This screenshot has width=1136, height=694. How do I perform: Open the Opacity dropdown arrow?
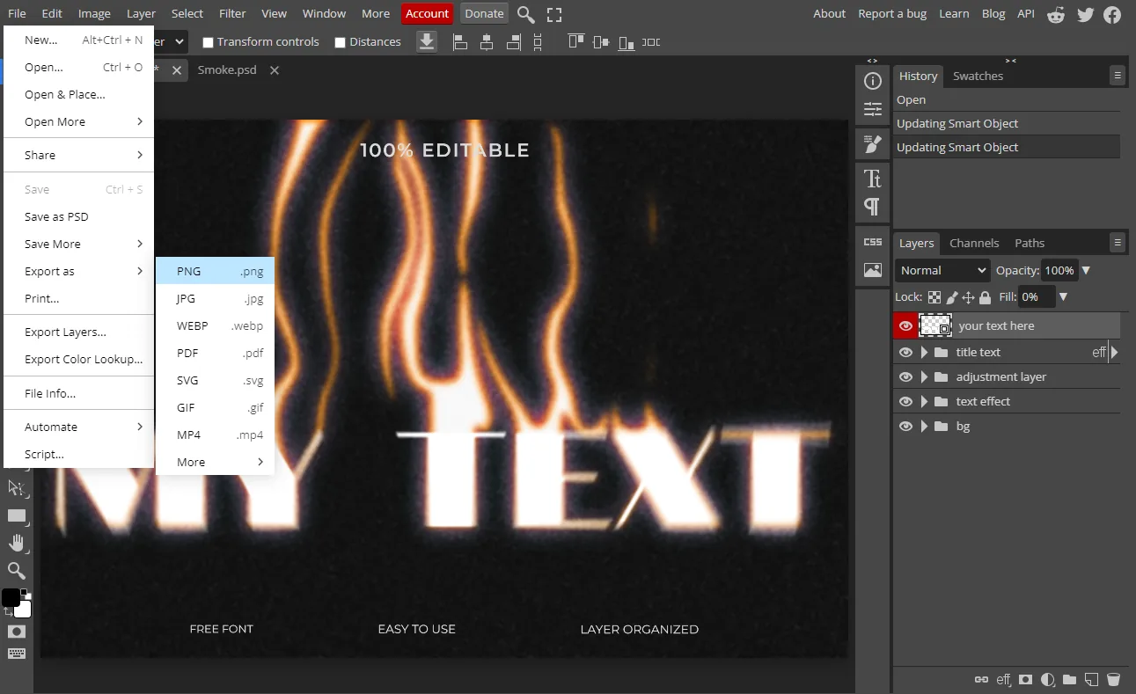pyautogui.click(x=1086, y=271)
